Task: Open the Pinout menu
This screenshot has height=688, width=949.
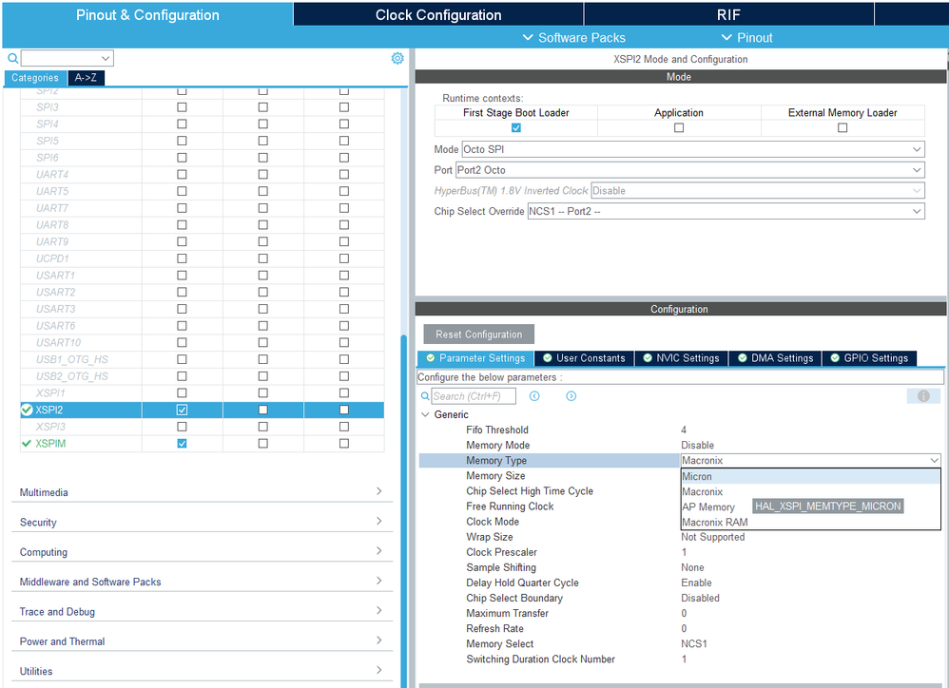Action: pyautogui.click(x=746, y=37)
